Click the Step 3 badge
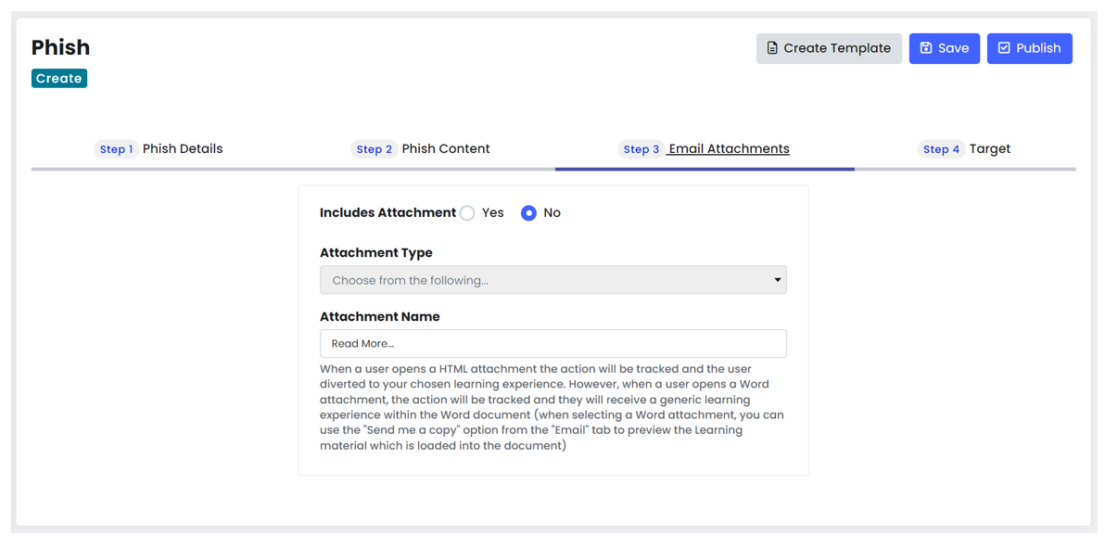 [x=642, y=149]
